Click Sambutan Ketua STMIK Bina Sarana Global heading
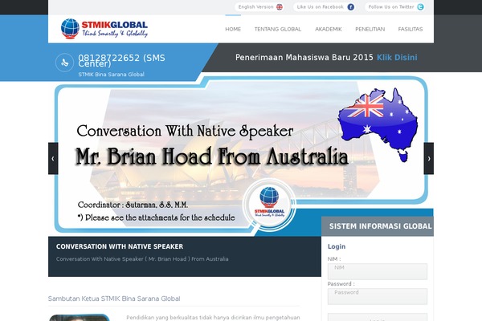This screenshot has width=482, height=321. (x=114, y=299)
